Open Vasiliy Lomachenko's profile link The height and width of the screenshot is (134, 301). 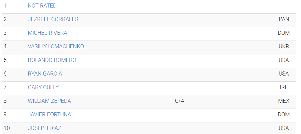pos(56,47)
